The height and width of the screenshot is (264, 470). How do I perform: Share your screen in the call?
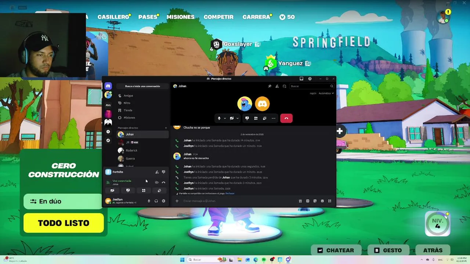click(247, 118)
